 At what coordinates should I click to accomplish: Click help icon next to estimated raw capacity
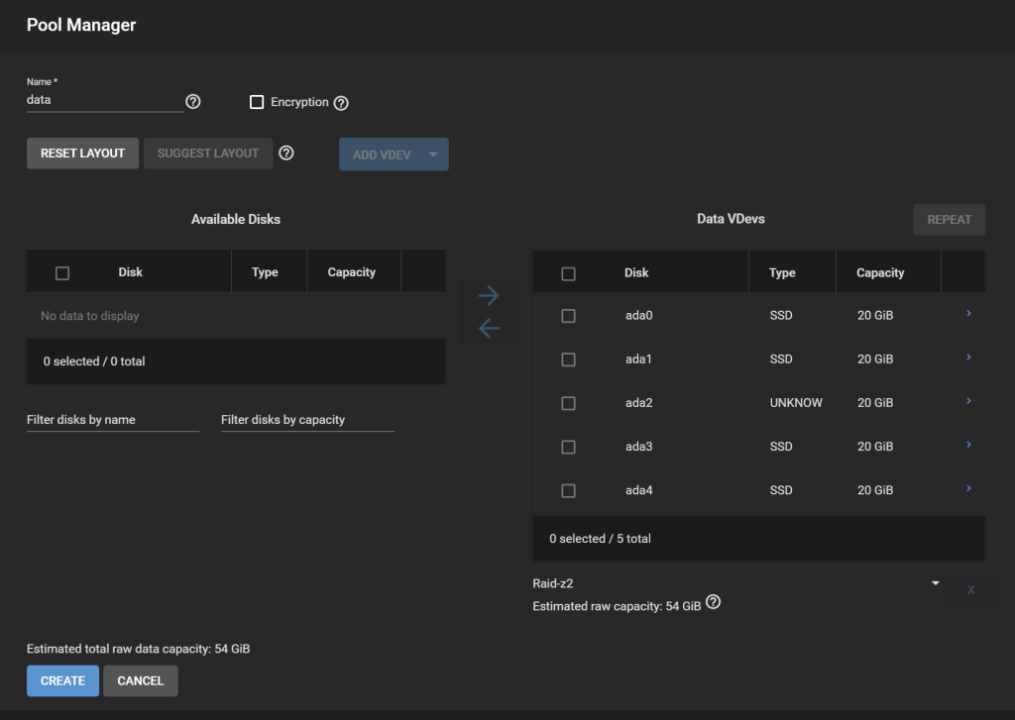(713, 603)
